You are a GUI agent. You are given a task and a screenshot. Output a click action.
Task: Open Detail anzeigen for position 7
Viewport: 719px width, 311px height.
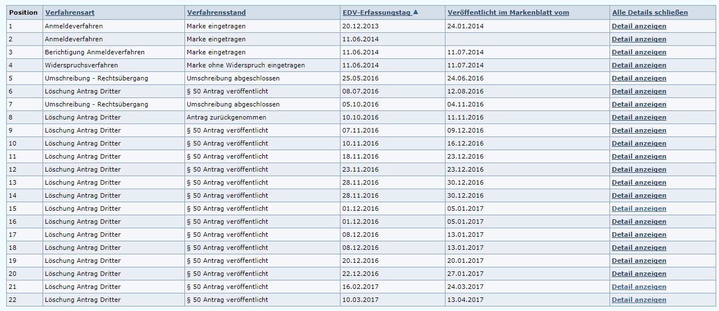pos(639,104)
